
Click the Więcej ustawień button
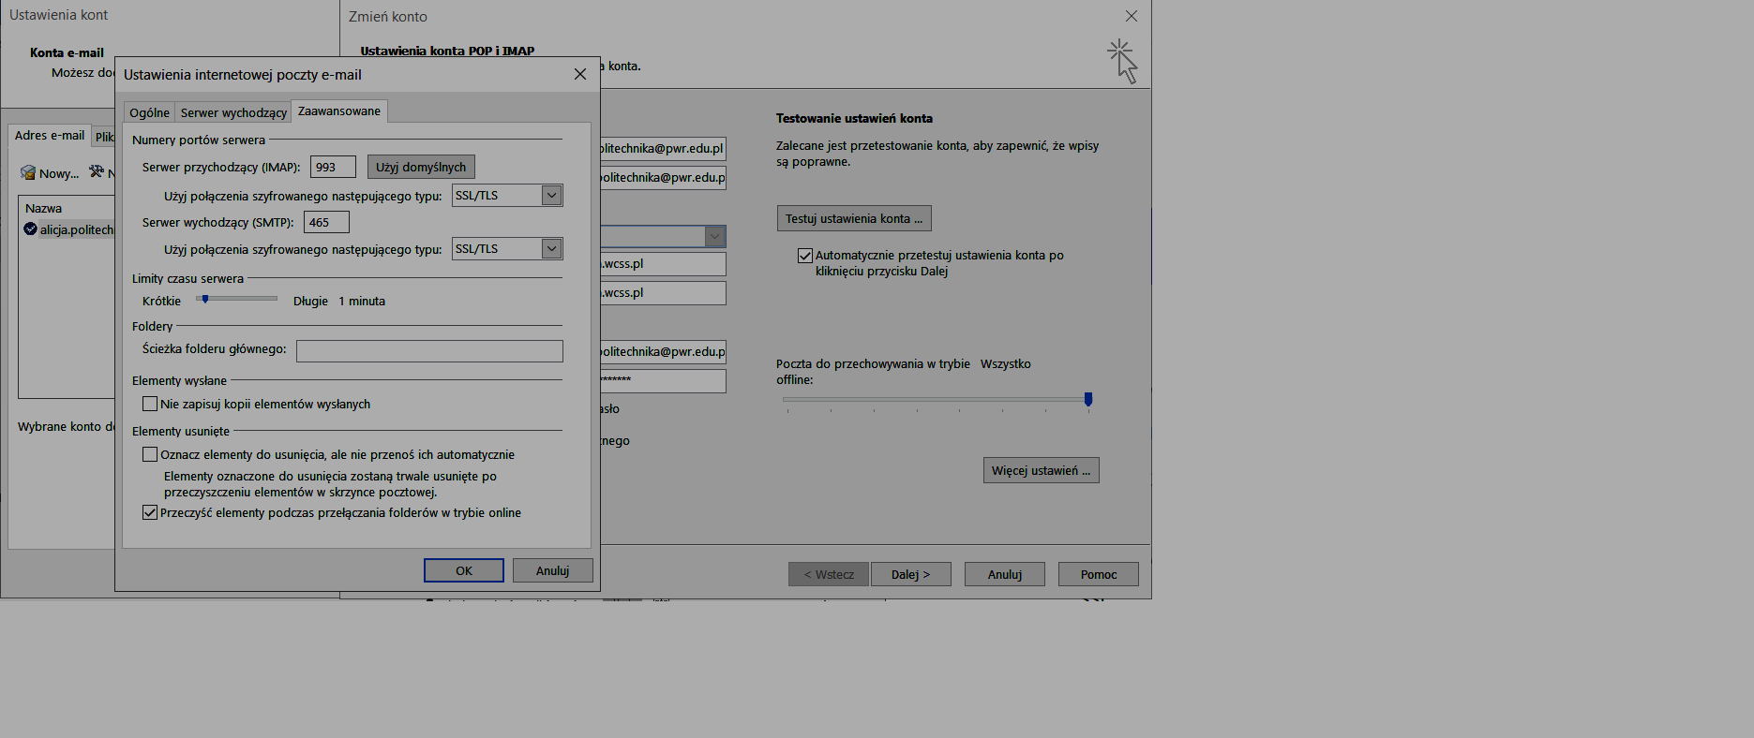coord(1040,471)
